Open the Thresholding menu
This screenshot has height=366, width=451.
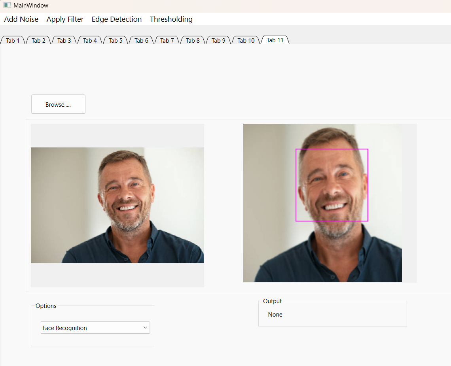(x=171, y=19)
